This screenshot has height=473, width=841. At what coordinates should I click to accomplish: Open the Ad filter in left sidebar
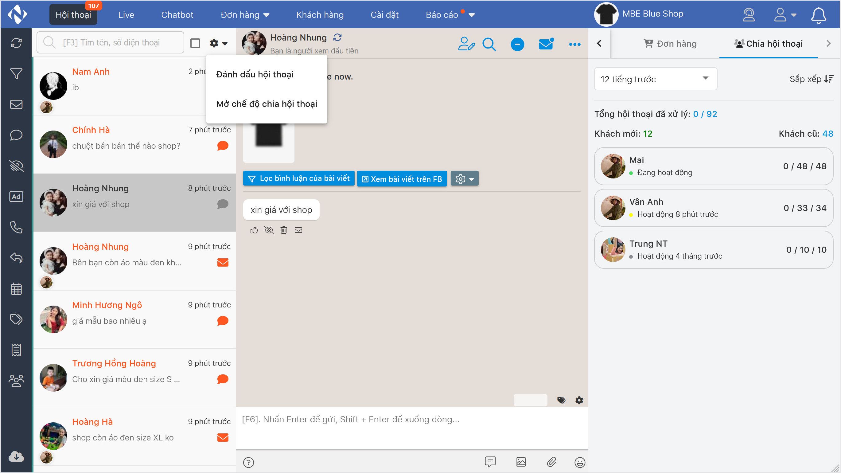16,196
